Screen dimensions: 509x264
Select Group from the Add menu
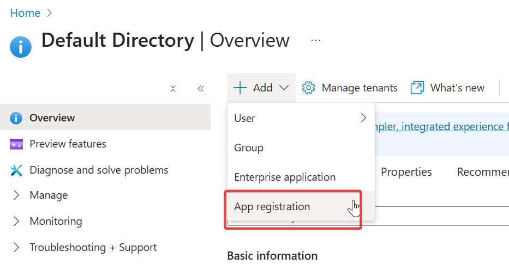pos(249,148)
